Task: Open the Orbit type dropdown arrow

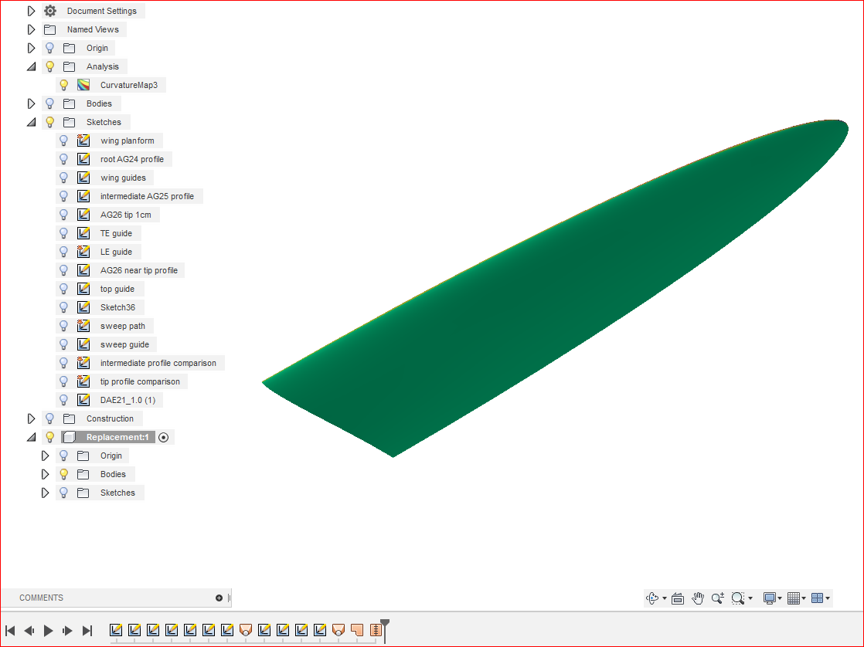Action: tap(665, 598)
